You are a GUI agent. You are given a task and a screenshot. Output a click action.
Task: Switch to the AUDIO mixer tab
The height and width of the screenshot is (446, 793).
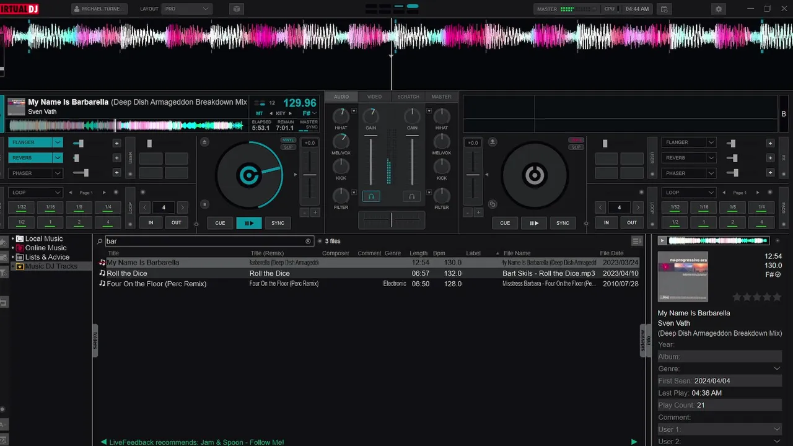341,97
